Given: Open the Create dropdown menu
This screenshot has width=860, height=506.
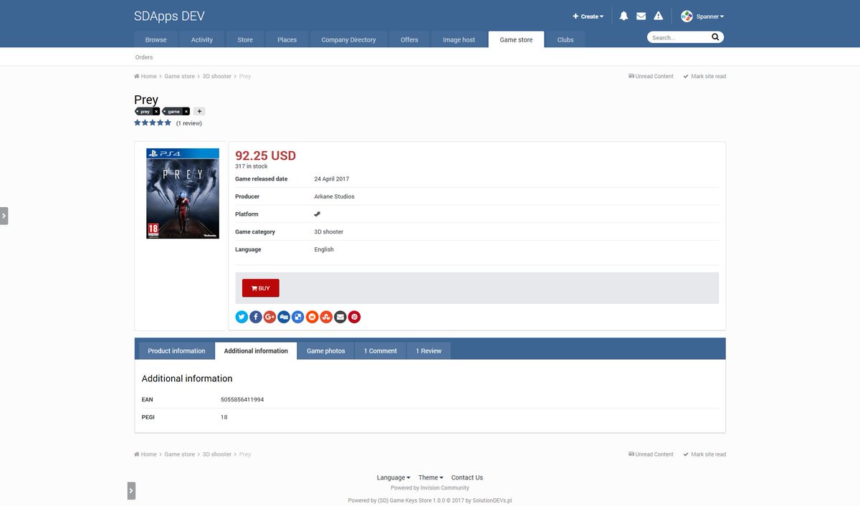Looking at the screenshot, I should [588, 16].
